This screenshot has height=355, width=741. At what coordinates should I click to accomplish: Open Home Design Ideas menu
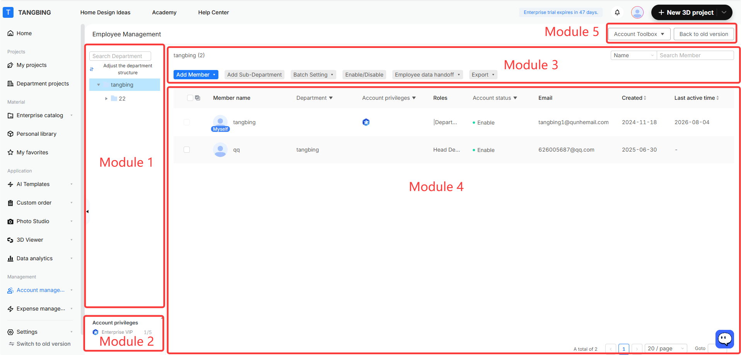(106, 12)
